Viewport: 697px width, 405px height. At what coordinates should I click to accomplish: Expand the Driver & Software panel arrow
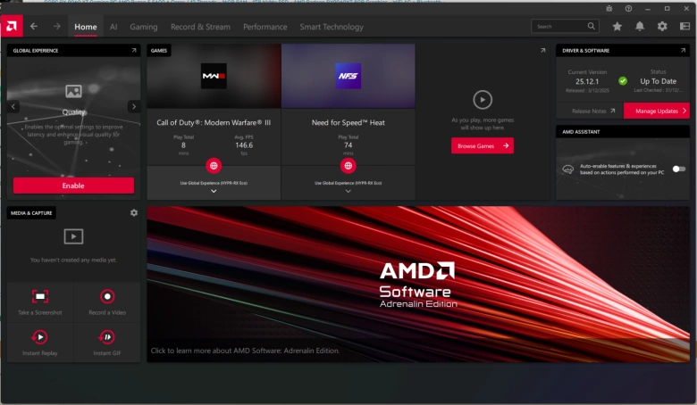coord(683,51)
